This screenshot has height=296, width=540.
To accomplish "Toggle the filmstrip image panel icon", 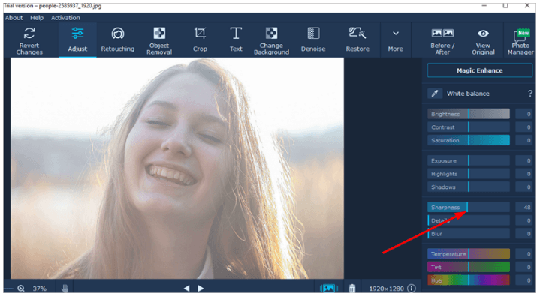I will pos(329,288).
